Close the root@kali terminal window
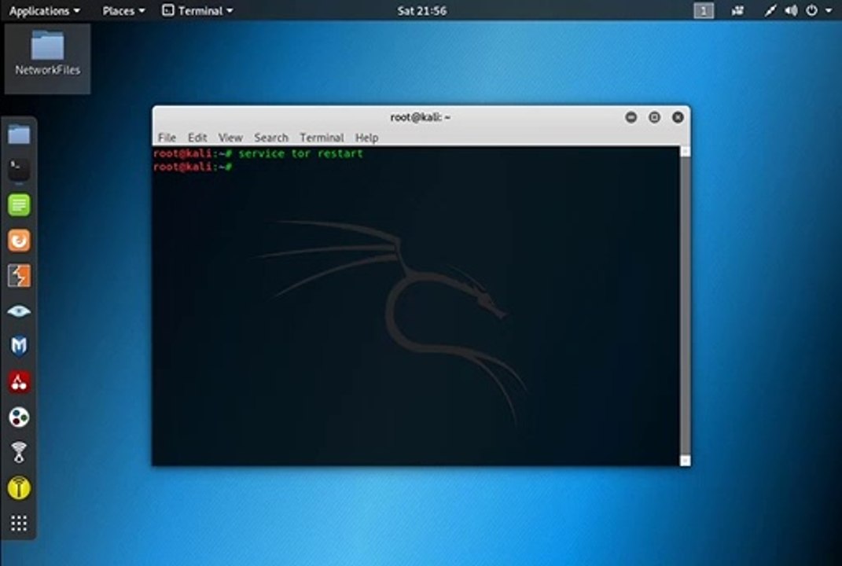 [x=678, y=117]
